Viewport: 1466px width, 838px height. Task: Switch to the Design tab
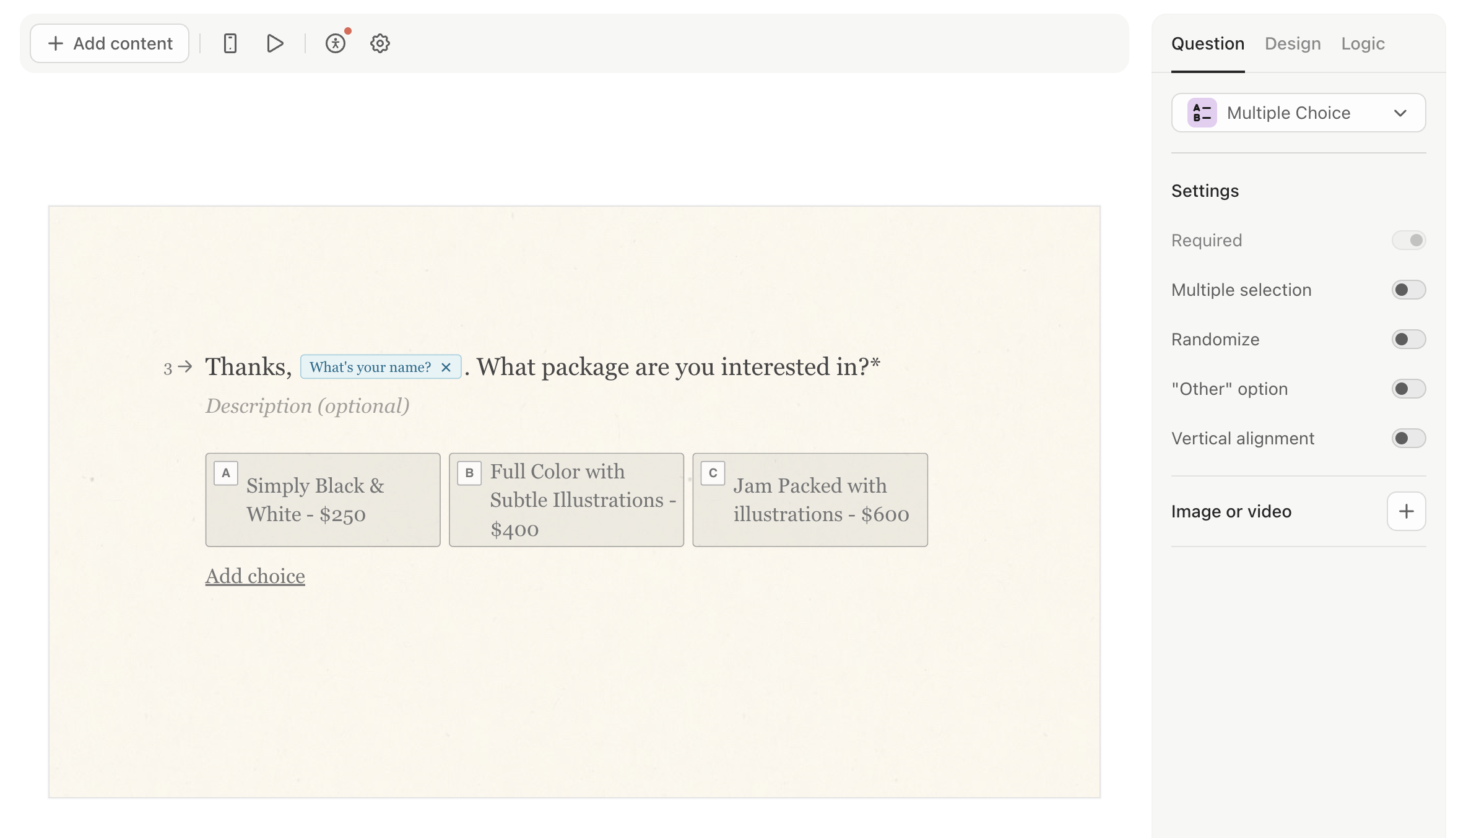click(1293, 43)
